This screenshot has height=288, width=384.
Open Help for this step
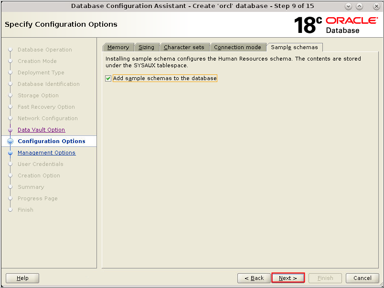22,278
